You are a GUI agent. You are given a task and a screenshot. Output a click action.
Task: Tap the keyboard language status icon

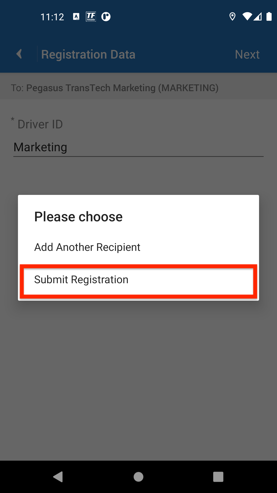pyautogui.click(x=76, y=17)
